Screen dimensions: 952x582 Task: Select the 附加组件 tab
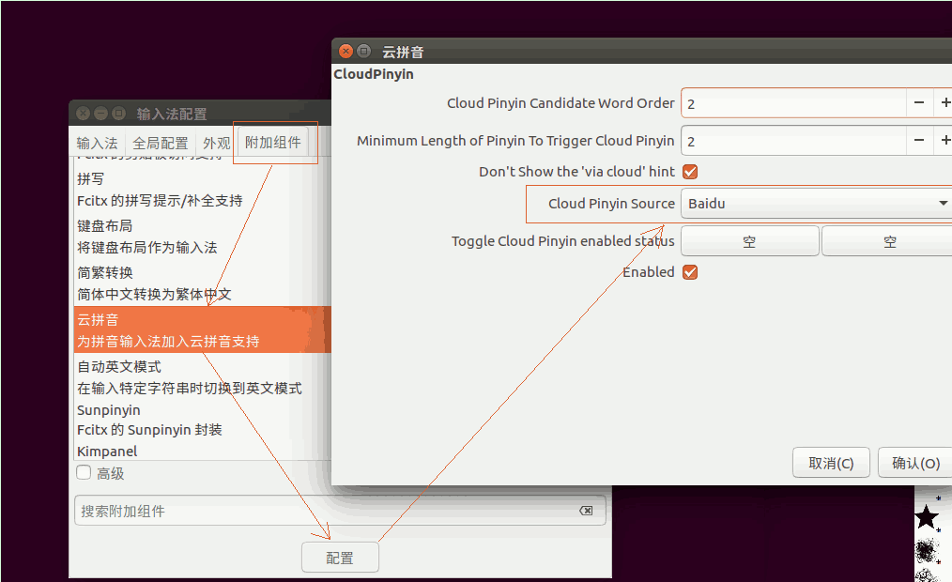(272, 143)
